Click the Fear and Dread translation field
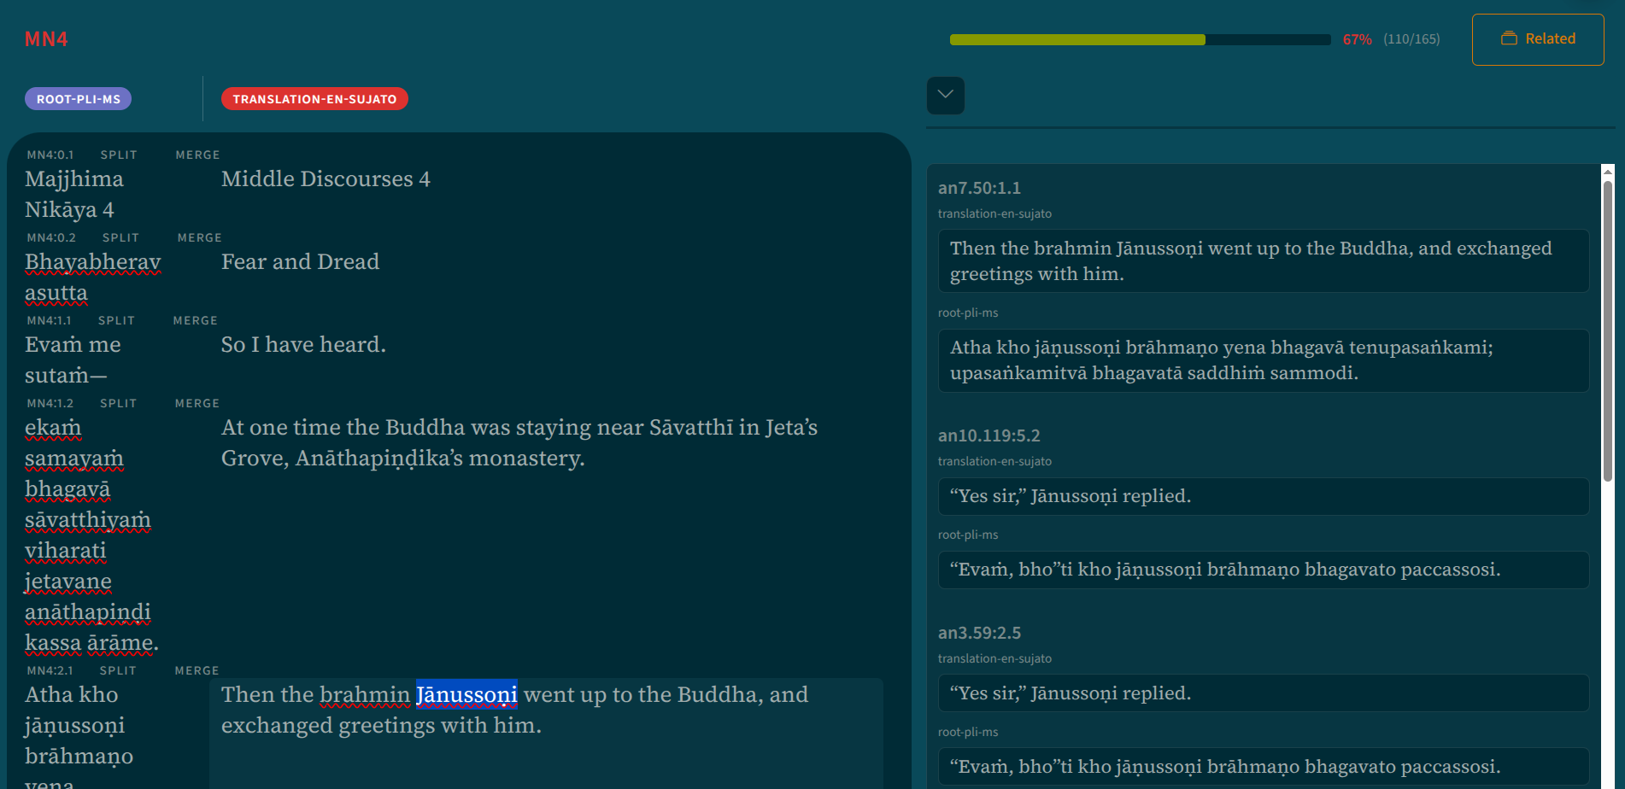The width and height of the screenshot is (1625, 789). click(300, 262)
